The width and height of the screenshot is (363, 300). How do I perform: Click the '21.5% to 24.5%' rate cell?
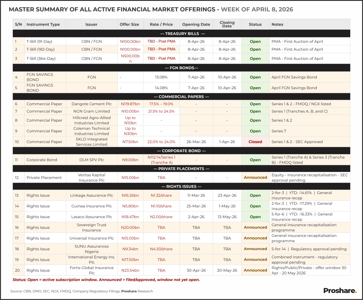161,111
